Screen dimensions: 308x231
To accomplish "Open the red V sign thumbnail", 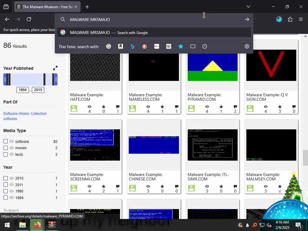I will tap(271, 65).
